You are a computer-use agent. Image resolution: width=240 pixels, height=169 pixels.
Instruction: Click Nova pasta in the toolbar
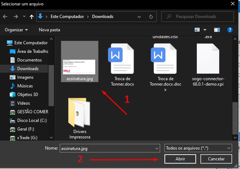click(x=49, y=30)
